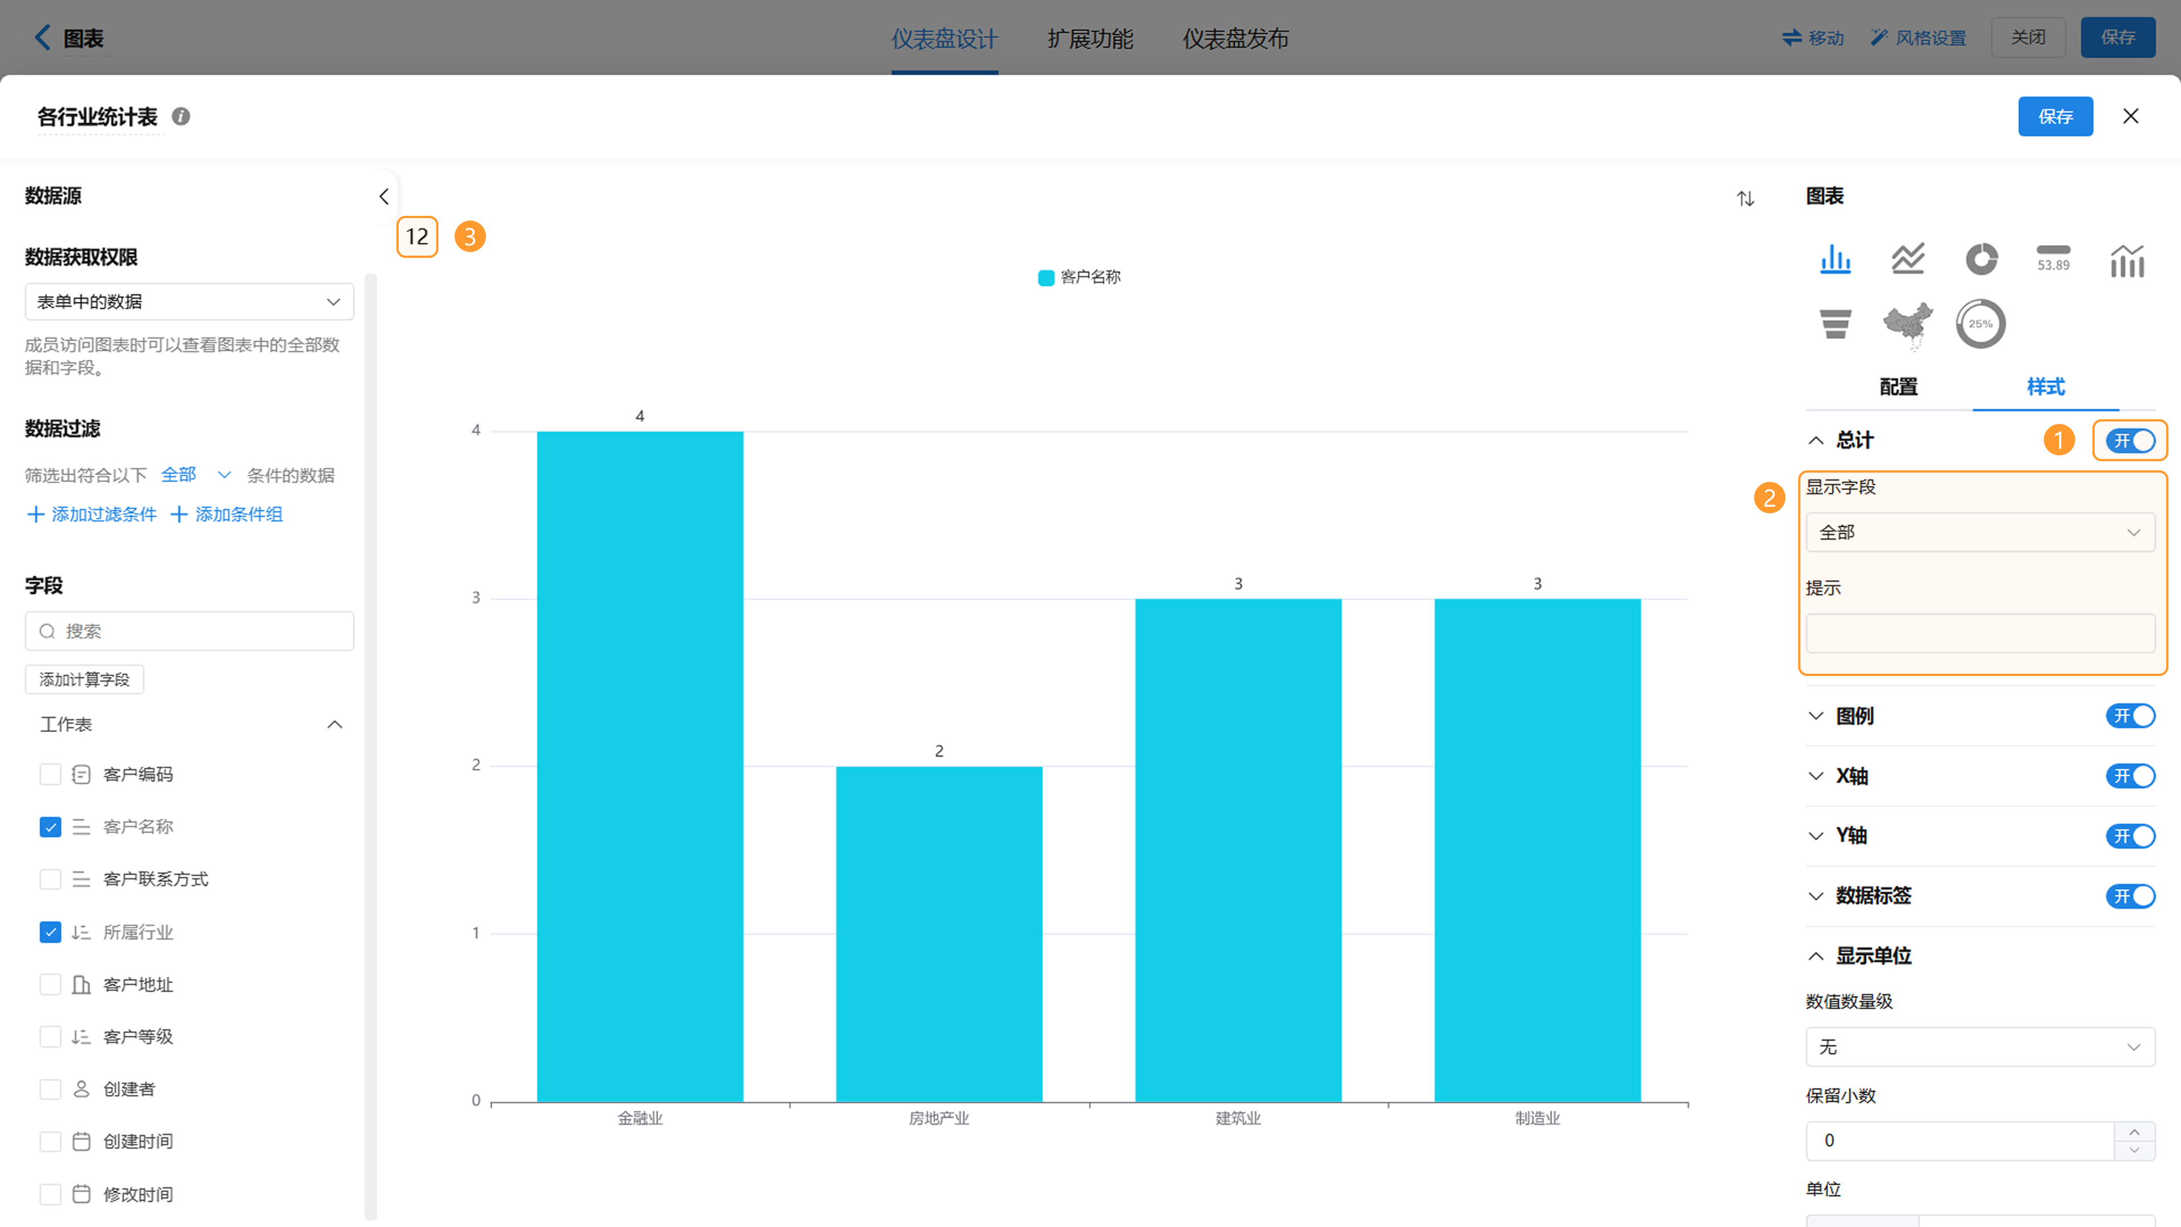Expand the 数据标签 section
This screenshot has height=1227, width=2181.
click(x=1815, y=896)
